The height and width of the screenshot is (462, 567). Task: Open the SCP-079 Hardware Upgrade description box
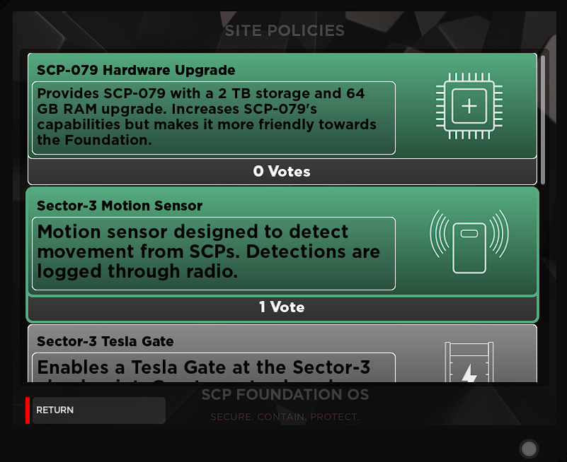coord(212,117)
